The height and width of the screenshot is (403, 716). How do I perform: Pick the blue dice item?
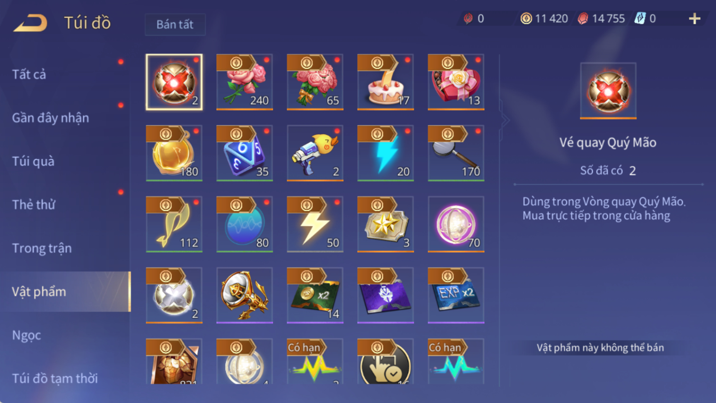coord(244,153)
